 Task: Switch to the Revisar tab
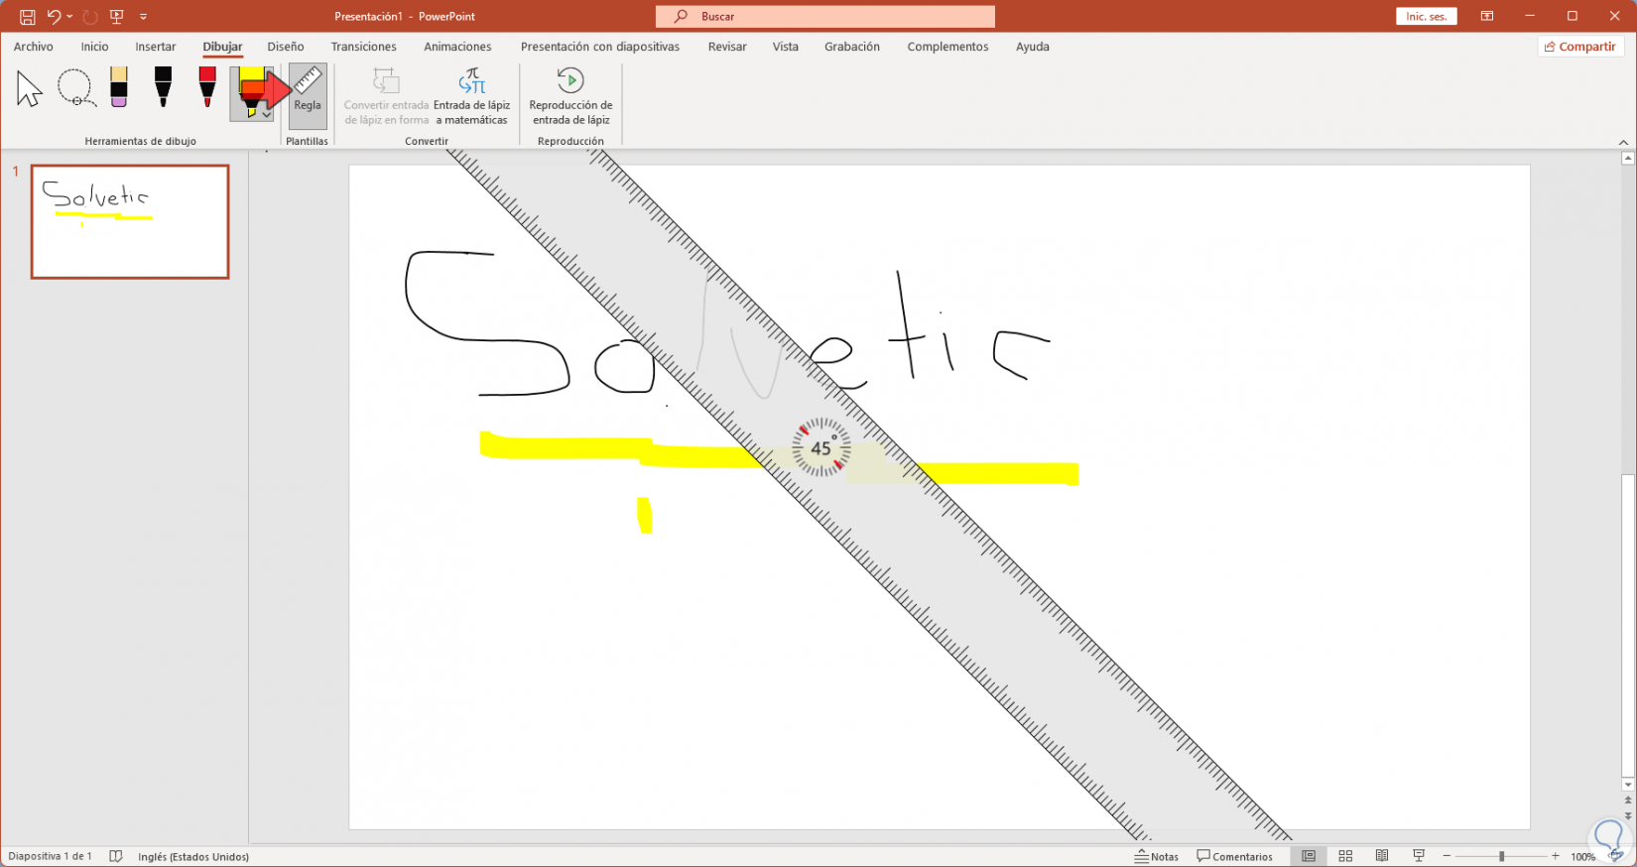727,47
